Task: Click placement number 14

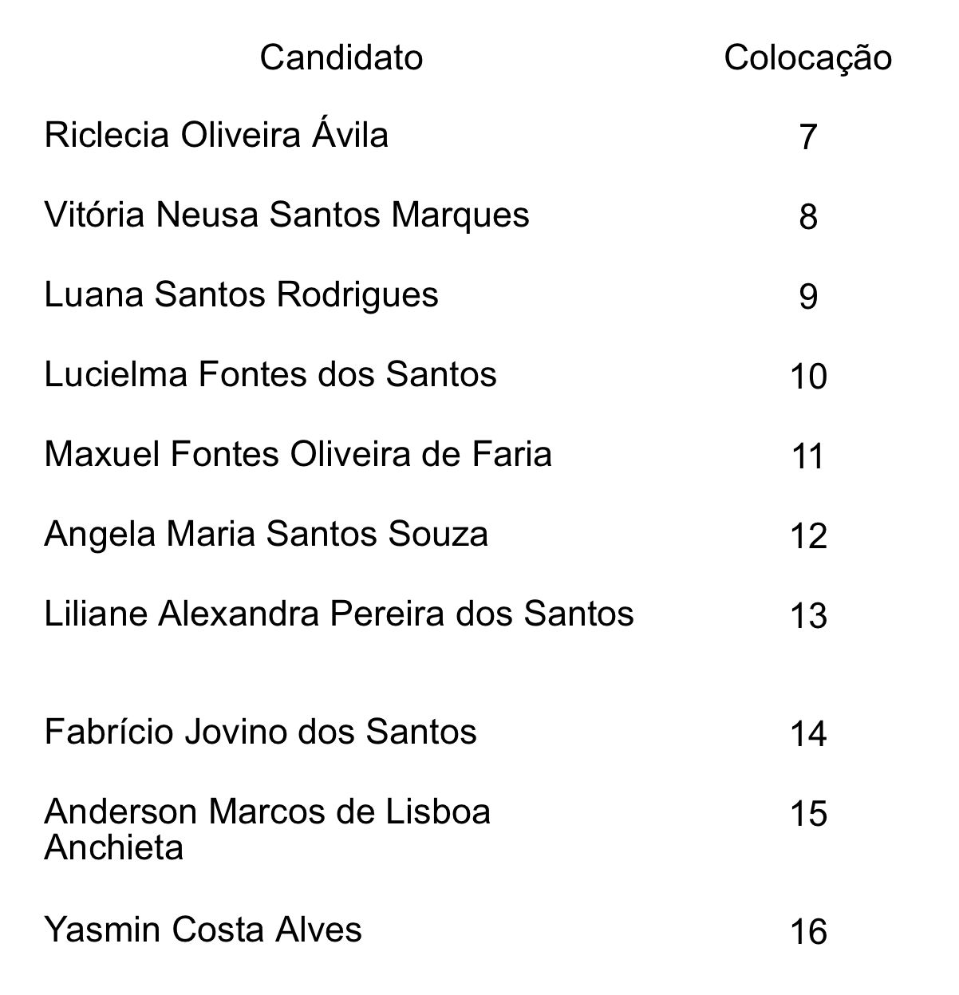Action: coord(807,734)
